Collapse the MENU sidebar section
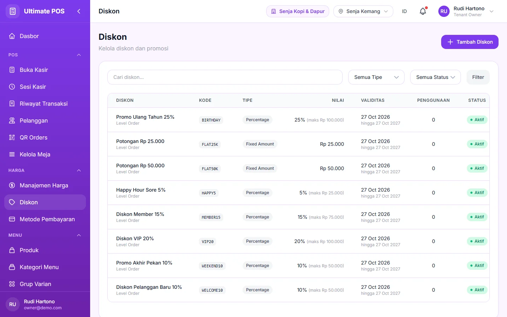The image size is (507, 317). (x=79, y=235)
